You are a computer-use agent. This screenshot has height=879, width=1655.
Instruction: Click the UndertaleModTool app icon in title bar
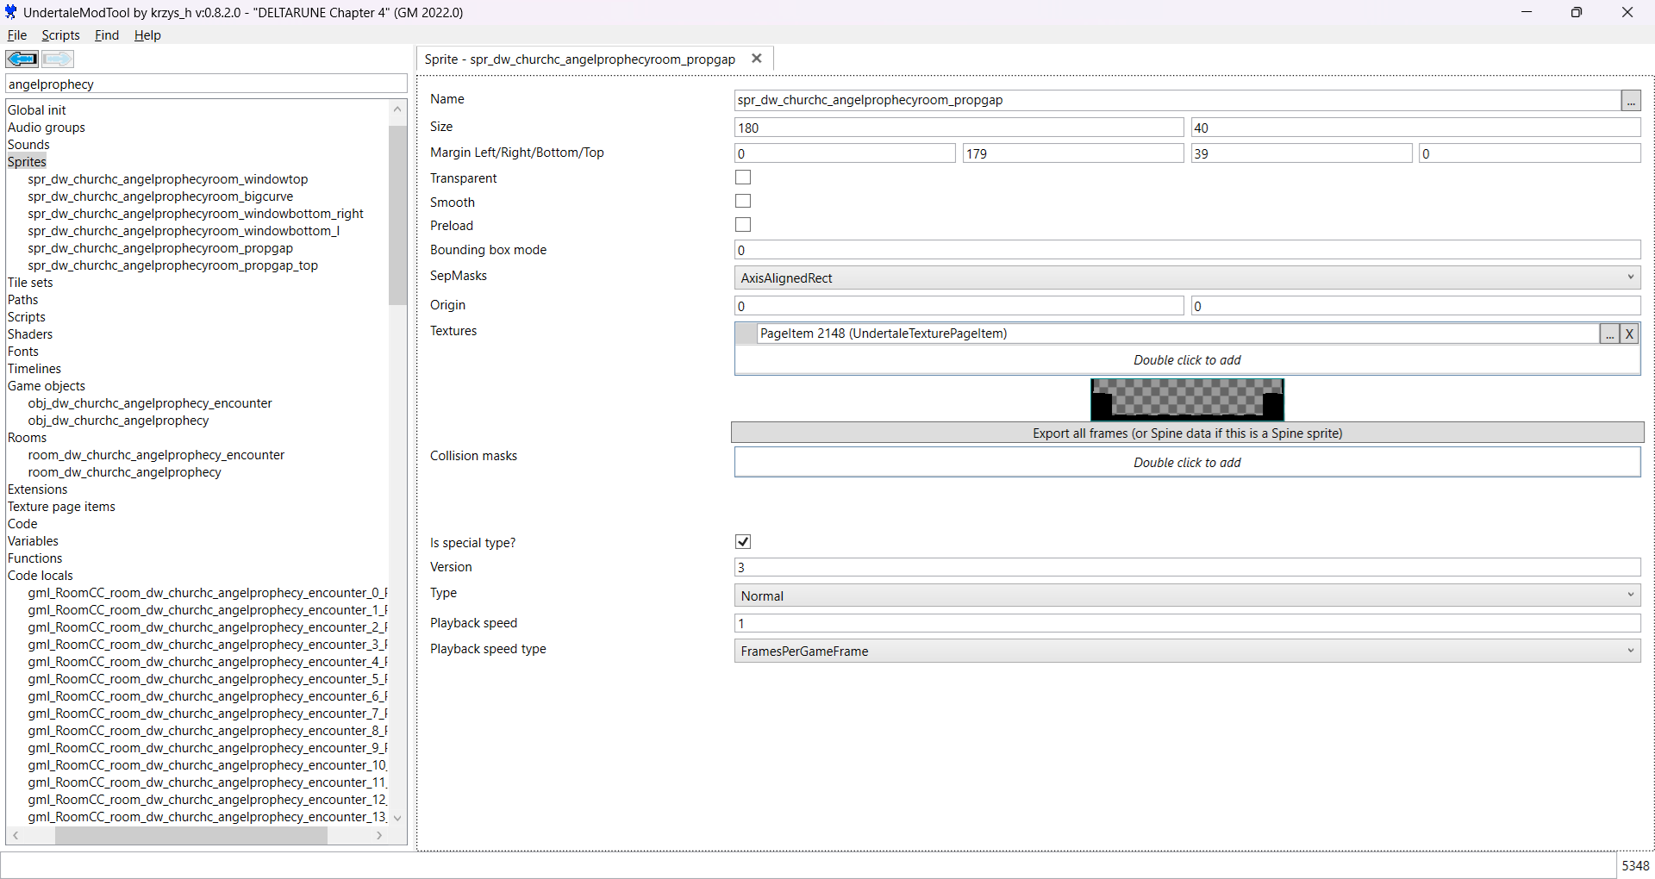pyautogui.click(x=11, y=12)
